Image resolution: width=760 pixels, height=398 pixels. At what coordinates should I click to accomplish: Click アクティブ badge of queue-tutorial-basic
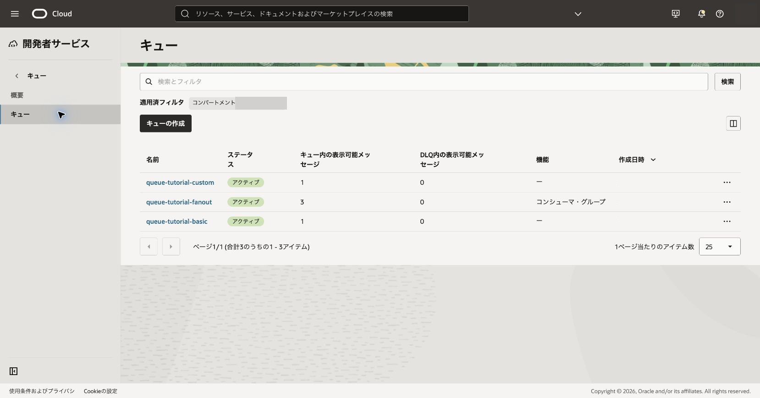point(246,221)
